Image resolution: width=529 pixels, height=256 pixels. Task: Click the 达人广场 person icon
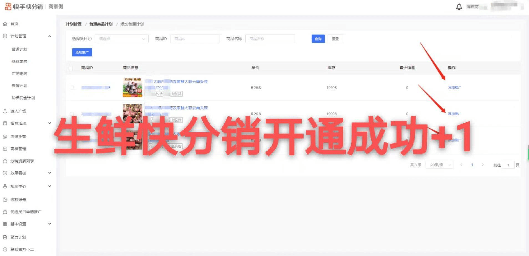[x=5, y=111]
